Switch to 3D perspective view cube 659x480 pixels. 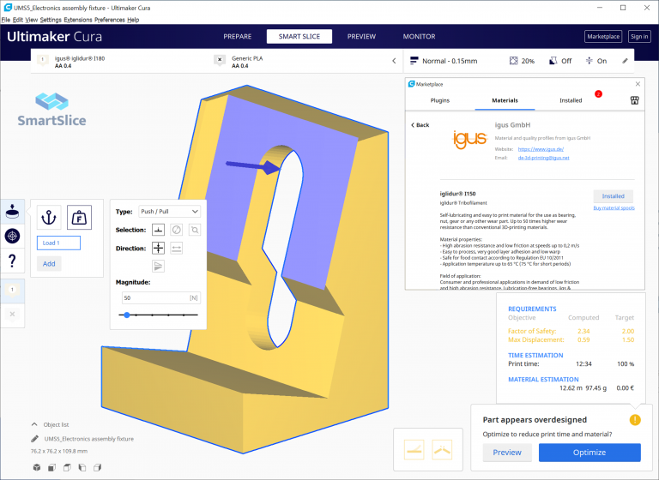click(x=37, y=467)
